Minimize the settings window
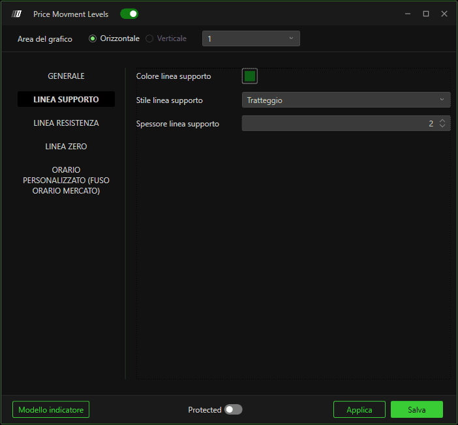 [408, 14]
